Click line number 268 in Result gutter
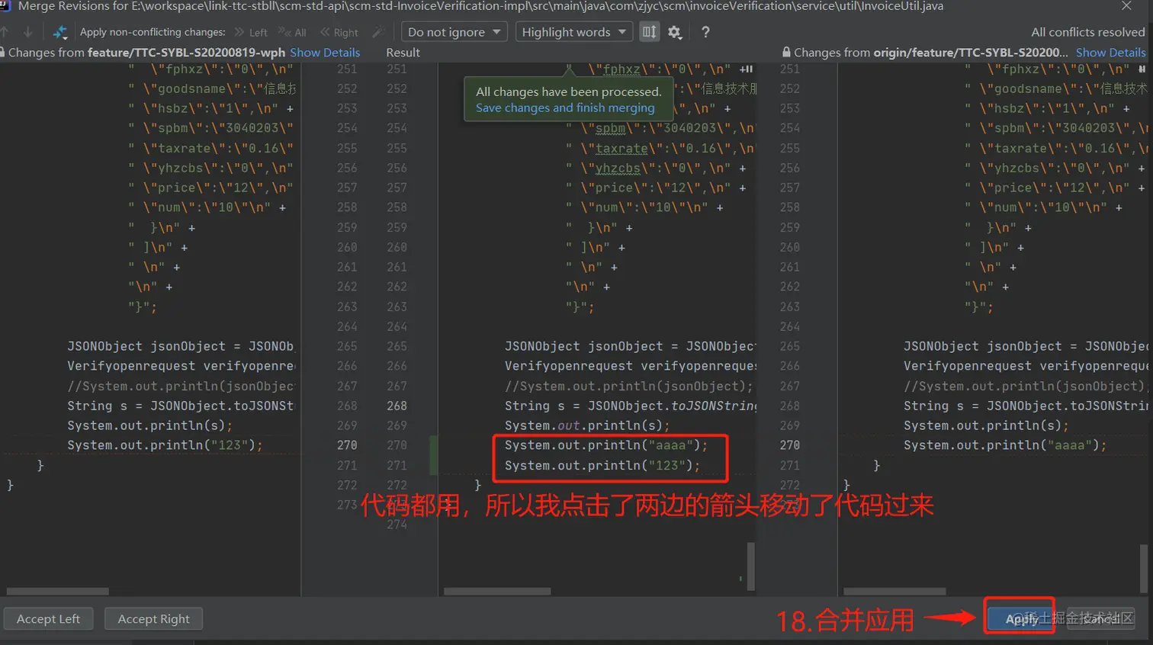This screenshot has width=1153, height=645. [397, 406]
